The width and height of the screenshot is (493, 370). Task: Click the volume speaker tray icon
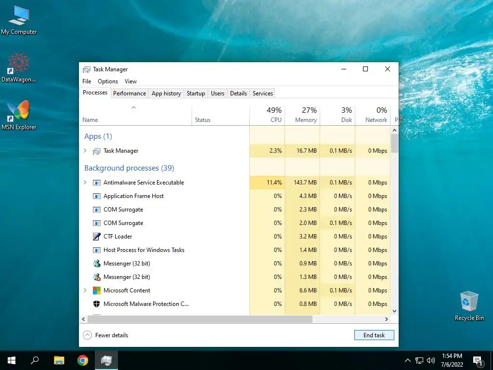click(x=431, y=360)
